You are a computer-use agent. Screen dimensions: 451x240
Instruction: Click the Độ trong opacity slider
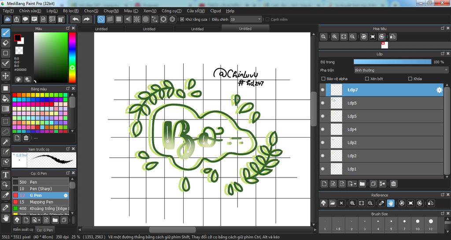point(392,62)
